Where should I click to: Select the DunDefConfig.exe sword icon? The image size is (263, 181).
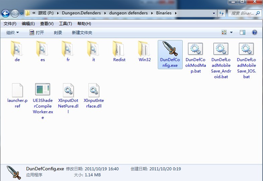click(170, 49)
